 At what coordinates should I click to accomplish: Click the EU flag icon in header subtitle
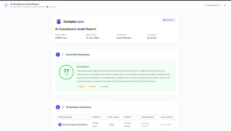pyautogui.click(x=47, y=7)
